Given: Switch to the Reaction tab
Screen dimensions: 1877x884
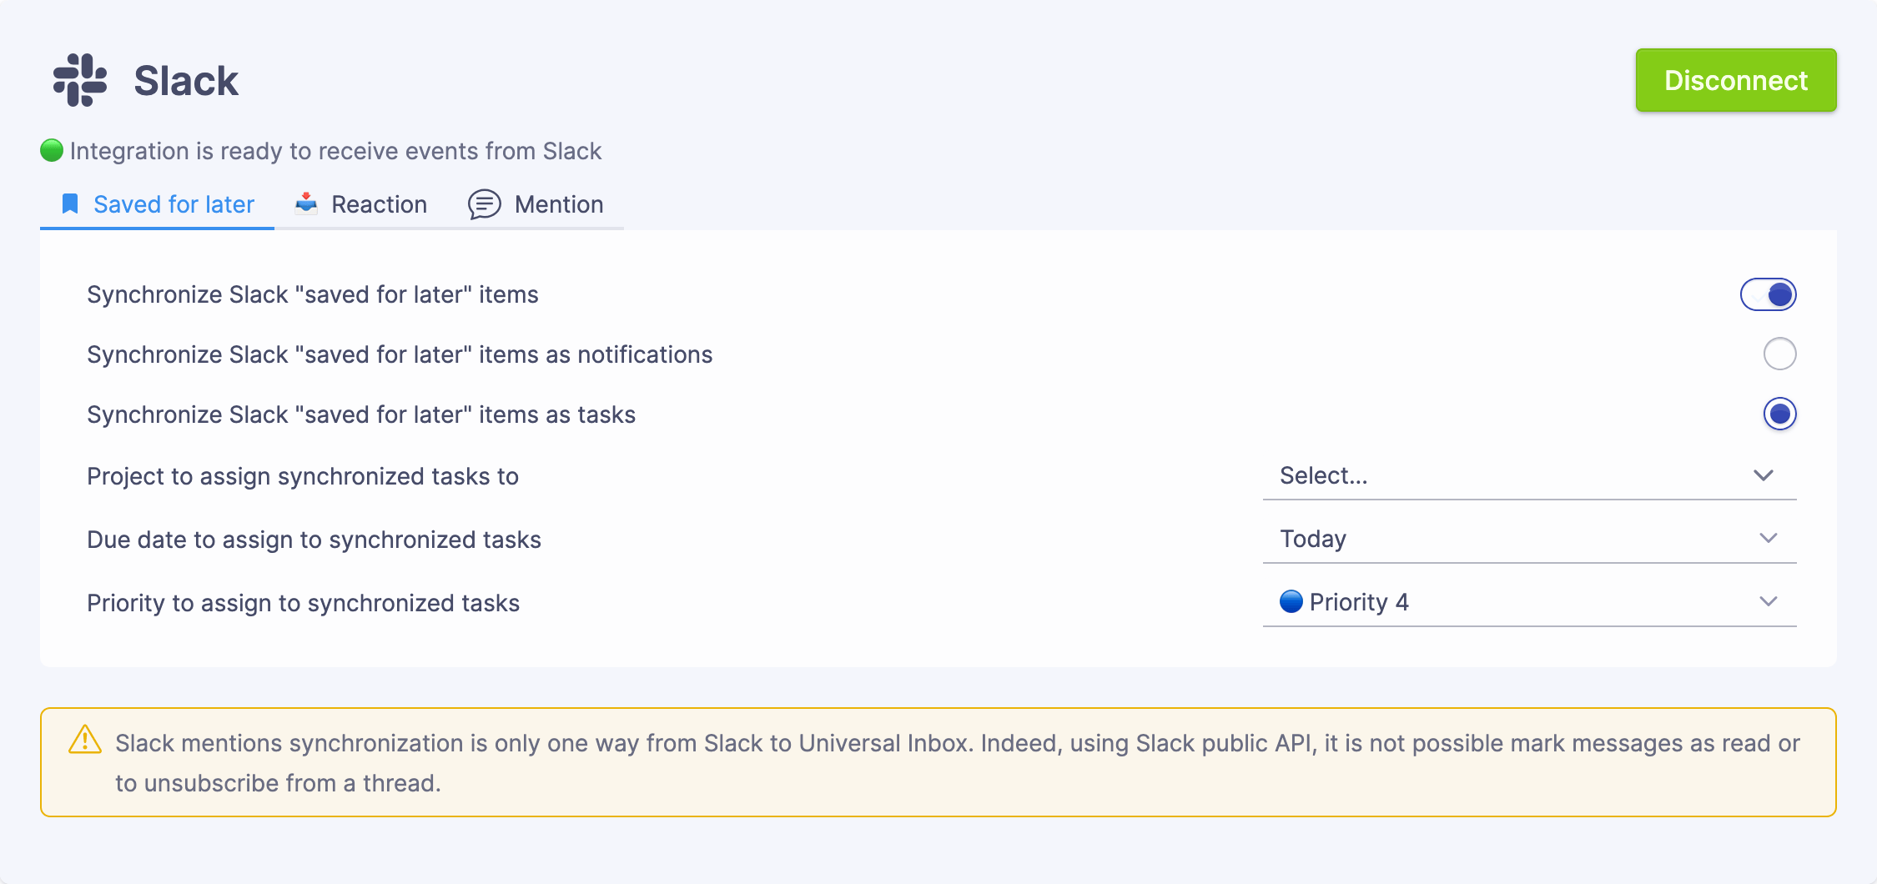Looking at the screenshot, I should [x=379, y=204].
